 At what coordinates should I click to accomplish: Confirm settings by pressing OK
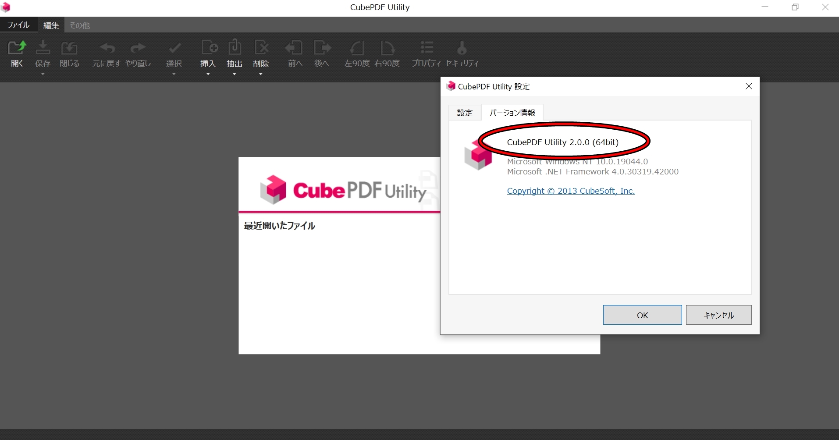pos(642,315)
